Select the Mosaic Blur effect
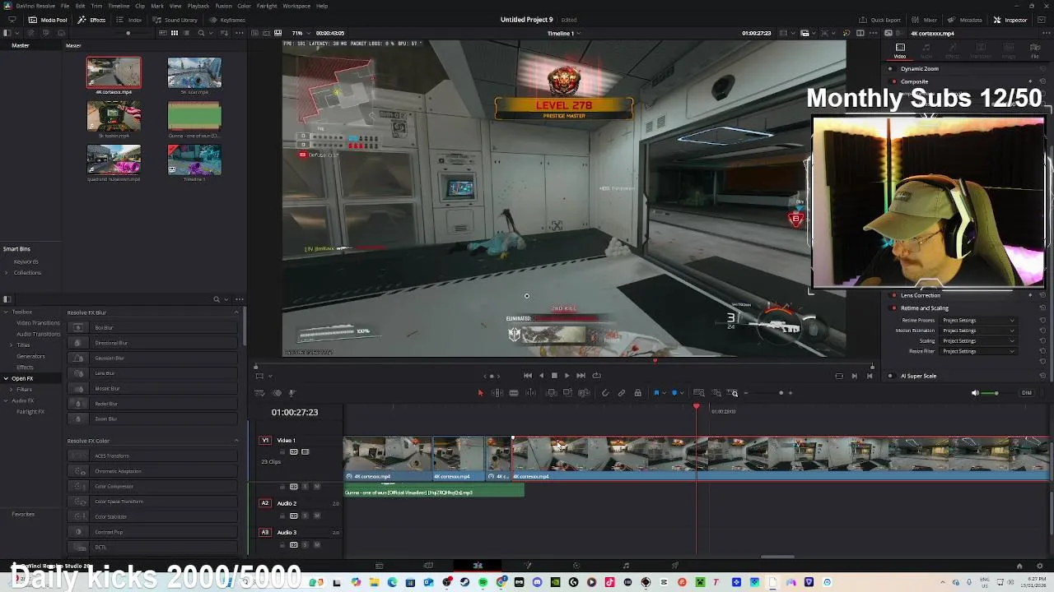Viewport: 1054px width, 592px height. pos(153,388)
